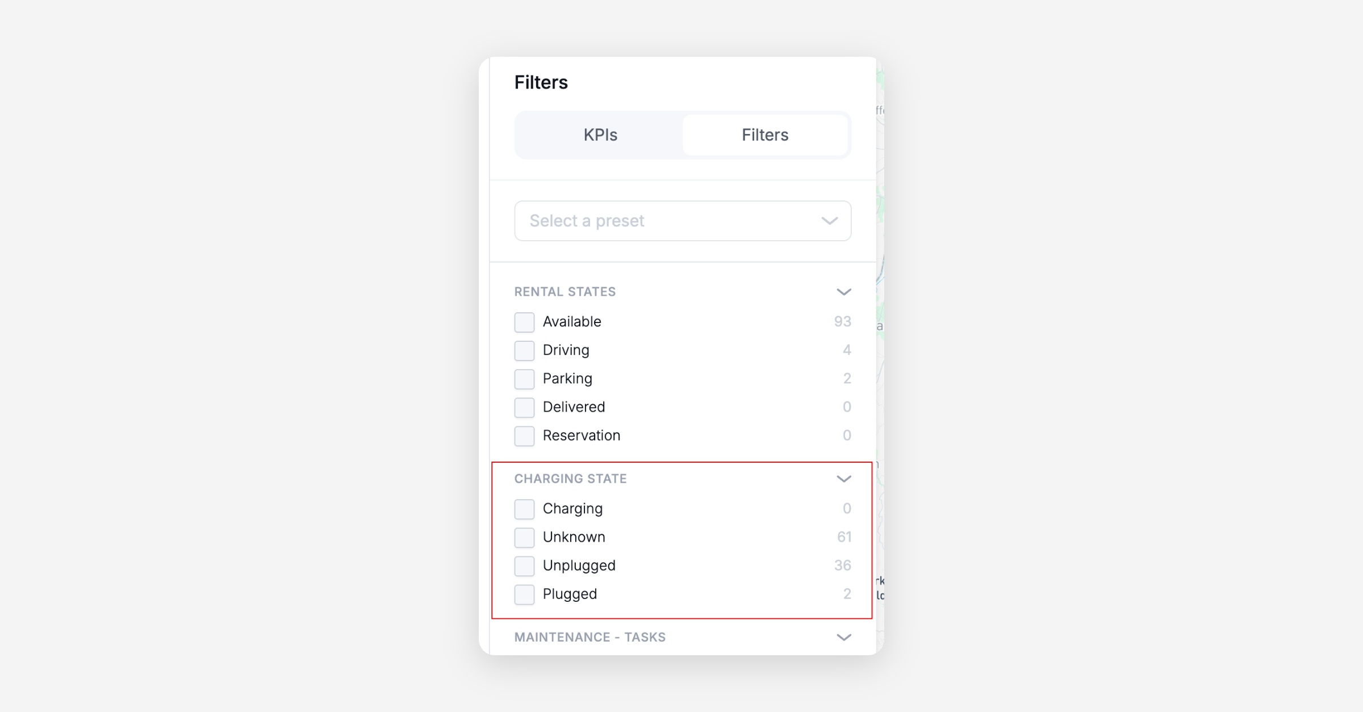
Task: Tick the Unplugged filter checkbox
Action: pyautogui.click(x=524, y=566)
